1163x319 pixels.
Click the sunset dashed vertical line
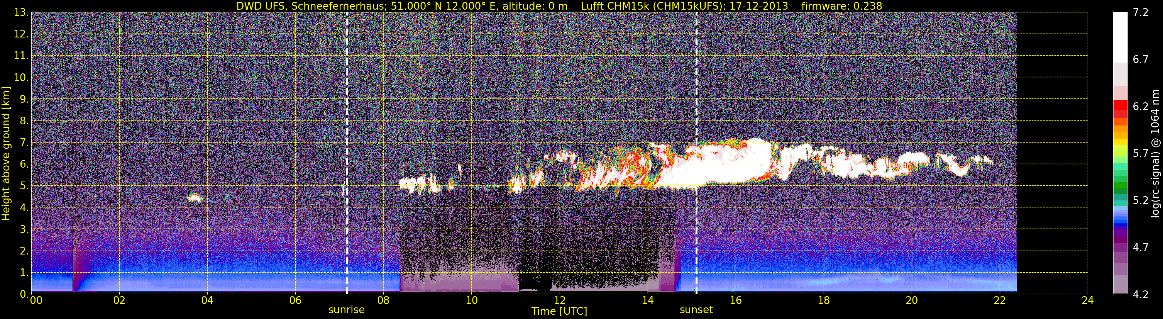[x=697, y=153]
